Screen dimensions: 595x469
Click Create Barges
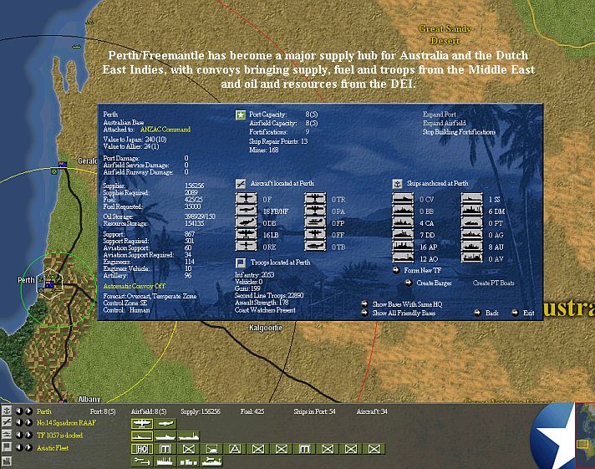[434, 283]
